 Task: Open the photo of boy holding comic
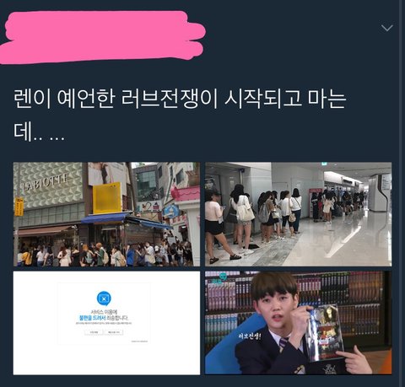(298, 323)
